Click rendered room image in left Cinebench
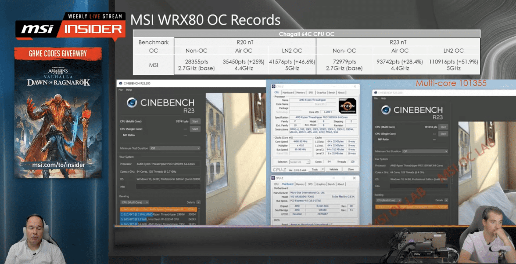The width and height of the screenshot is (516, 264). point(236,159)
